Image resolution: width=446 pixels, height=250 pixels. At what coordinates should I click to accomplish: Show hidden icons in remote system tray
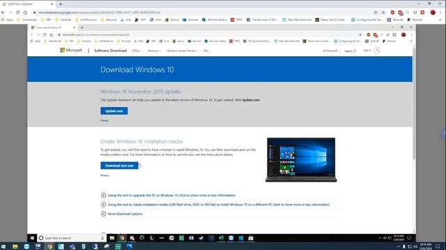click(x=380, y=238)
